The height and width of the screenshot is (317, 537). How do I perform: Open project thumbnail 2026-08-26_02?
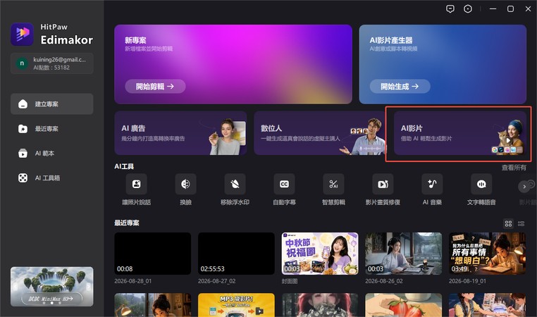(403, 254)
